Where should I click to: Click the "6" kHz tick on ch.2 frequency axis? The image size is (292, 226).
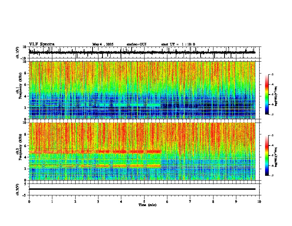tap(25, 146)
